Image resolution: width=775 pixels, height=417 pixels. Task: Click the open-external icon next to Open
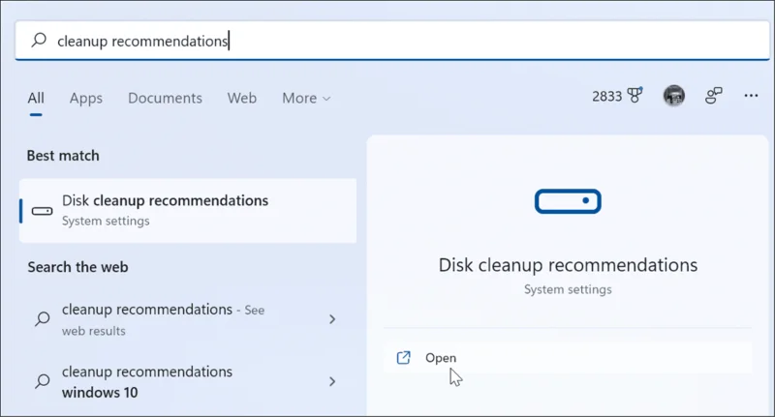point(403,358)
